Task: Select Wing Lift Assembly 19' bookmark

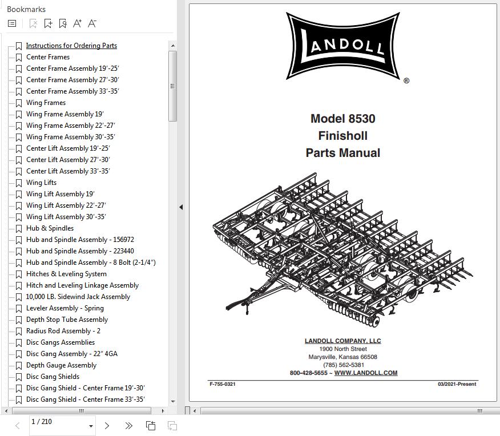Action: pyautogui.click(x=61, y=194)
